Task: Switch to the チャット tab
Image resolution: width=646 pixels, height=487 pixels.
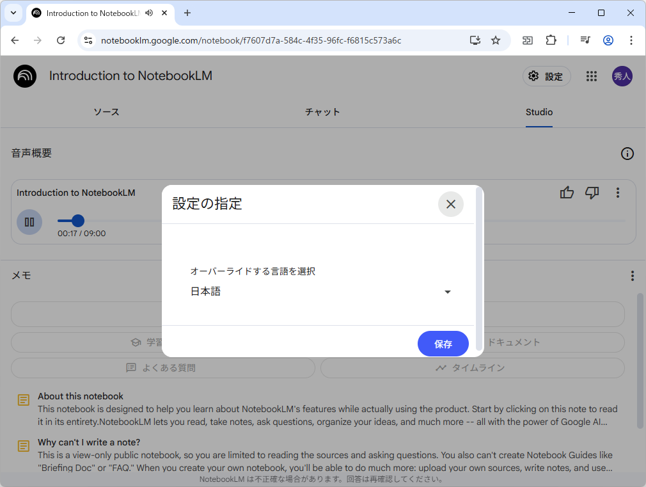Action: tap(322, 112)
